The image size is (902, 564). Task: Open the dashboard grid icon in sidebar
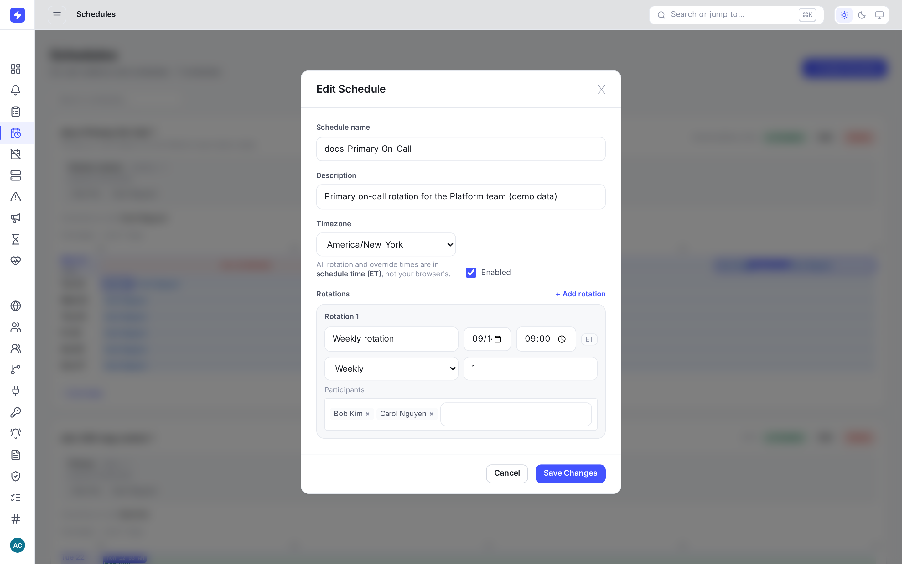[x=16, y=69]
